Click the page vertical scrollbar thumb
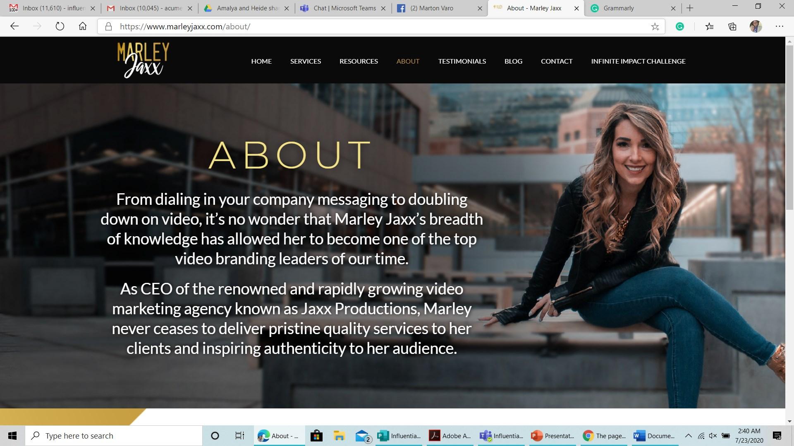 click(789, 128)
